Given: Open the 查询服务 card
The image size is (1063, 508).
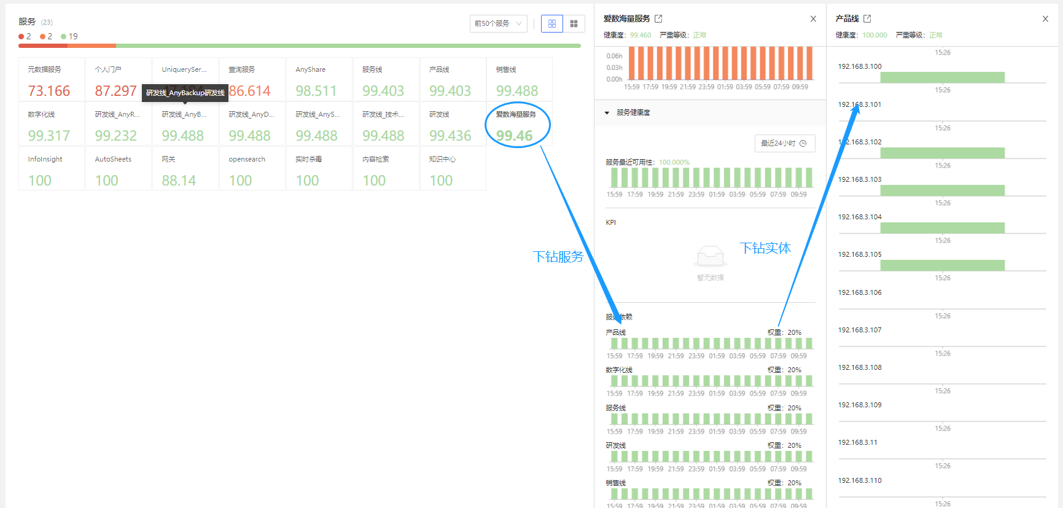Looking at the screenshot, I should 252,79.
